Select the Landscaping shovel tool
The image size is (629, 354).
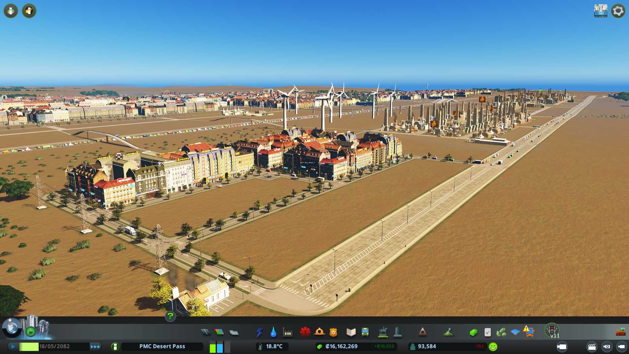pyautogui.click(x=448, y=332)
